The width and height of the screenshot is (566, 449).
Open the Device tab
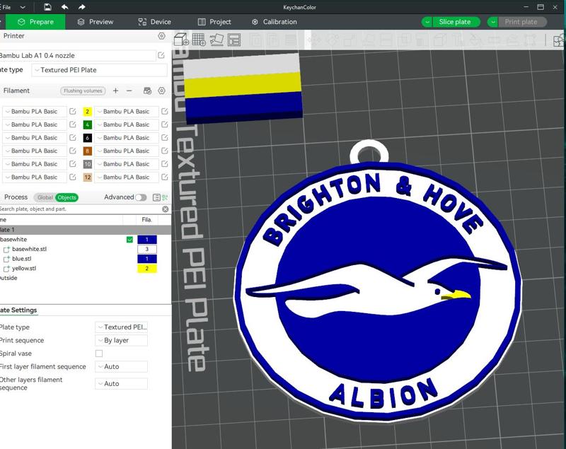pyautogui.click(x=154, y=22)
